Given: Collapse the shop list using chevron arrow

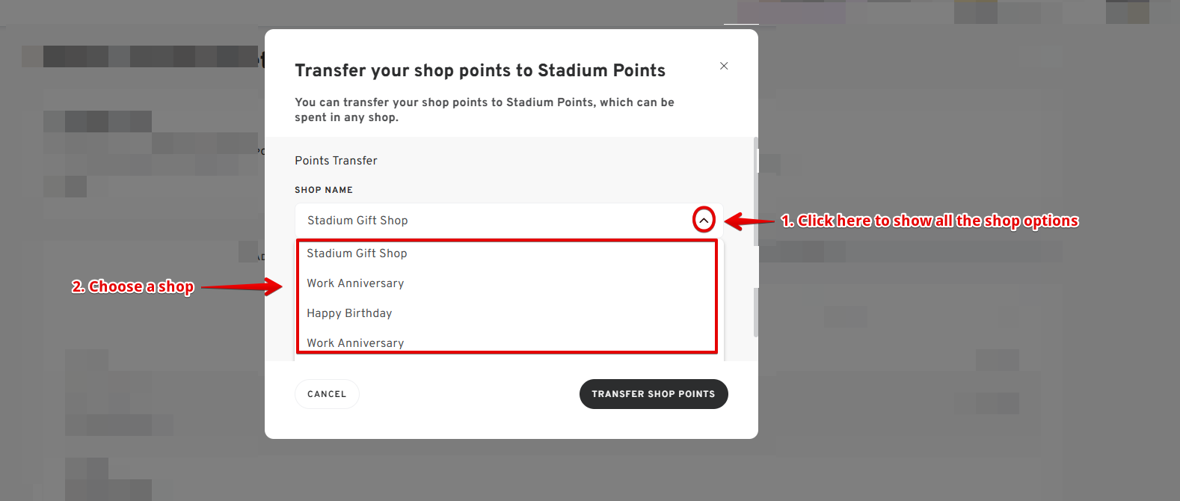Looking at the screenshot, I should pos(704,220).
